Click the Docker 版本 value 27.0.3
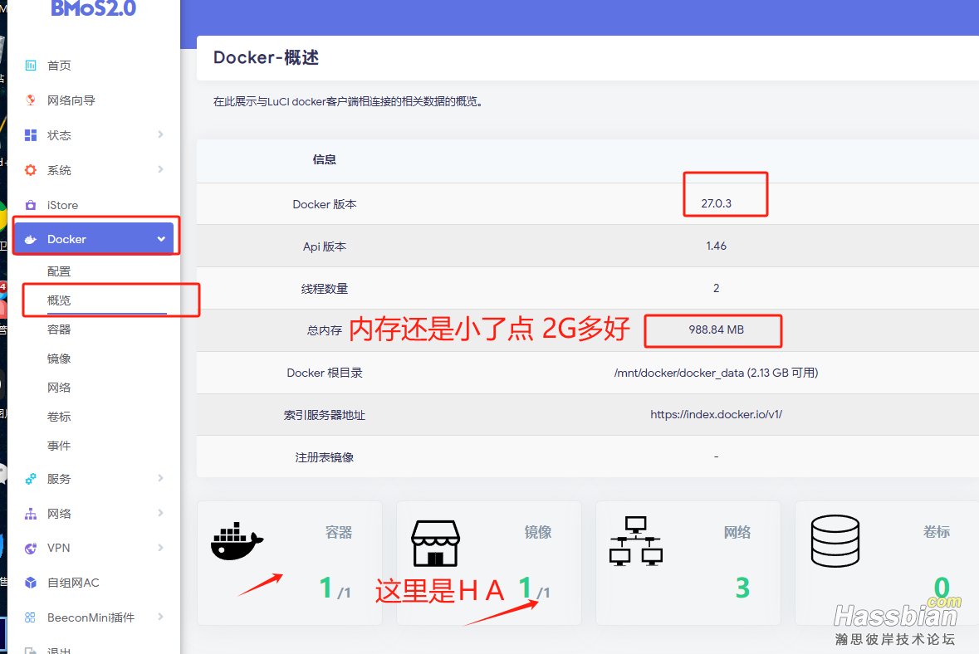The height and width of the screenshot is (654, 979). [716, 203]
